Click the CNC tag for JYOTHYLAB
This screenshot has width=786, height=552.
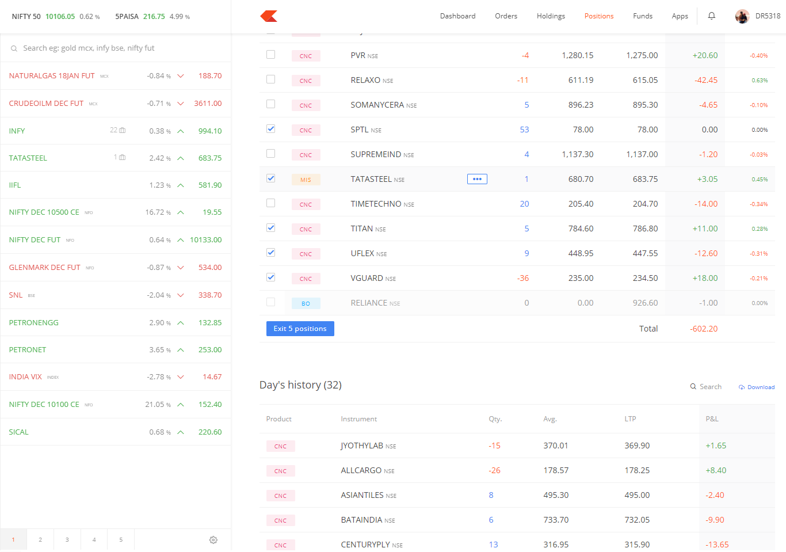pyautogui.click(x=281, y=446)
